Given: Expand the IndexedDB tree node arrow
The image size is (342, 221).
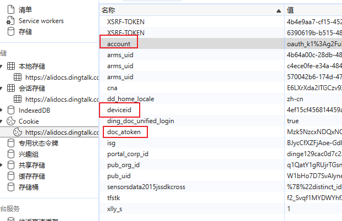Looking at the screenshot, I should 2,110.
